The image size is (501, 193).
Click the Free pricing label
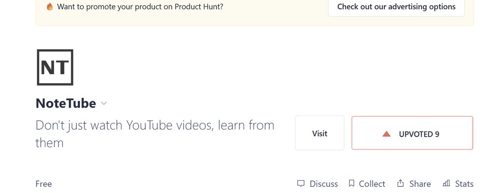pyautogui.click(x=44, y=184)
